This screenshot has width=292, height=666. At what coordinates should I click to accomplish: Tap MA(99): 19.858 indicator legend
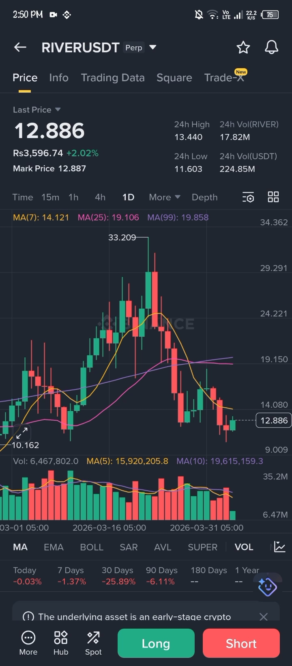(178, 217)
